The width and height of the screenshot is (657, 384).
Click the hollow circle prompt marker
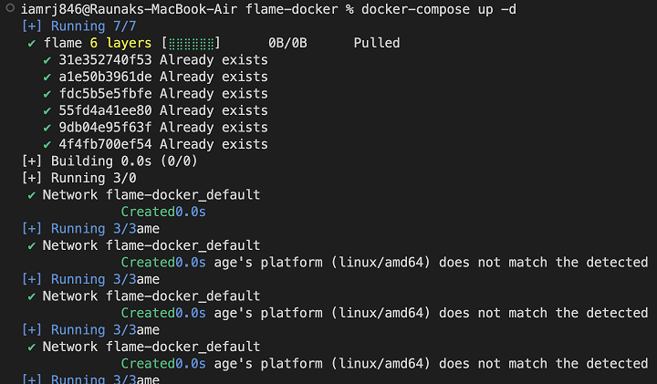click(8, 9)
